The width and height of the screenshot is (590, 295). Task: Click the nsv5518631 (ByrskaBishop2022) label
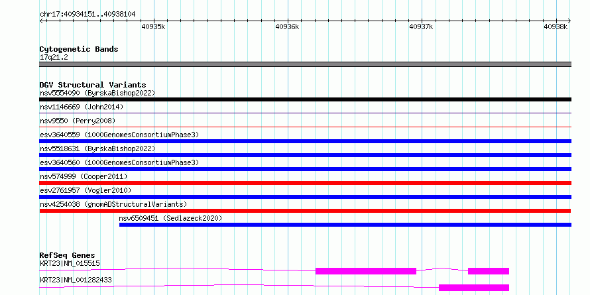(x=97, y=148)
